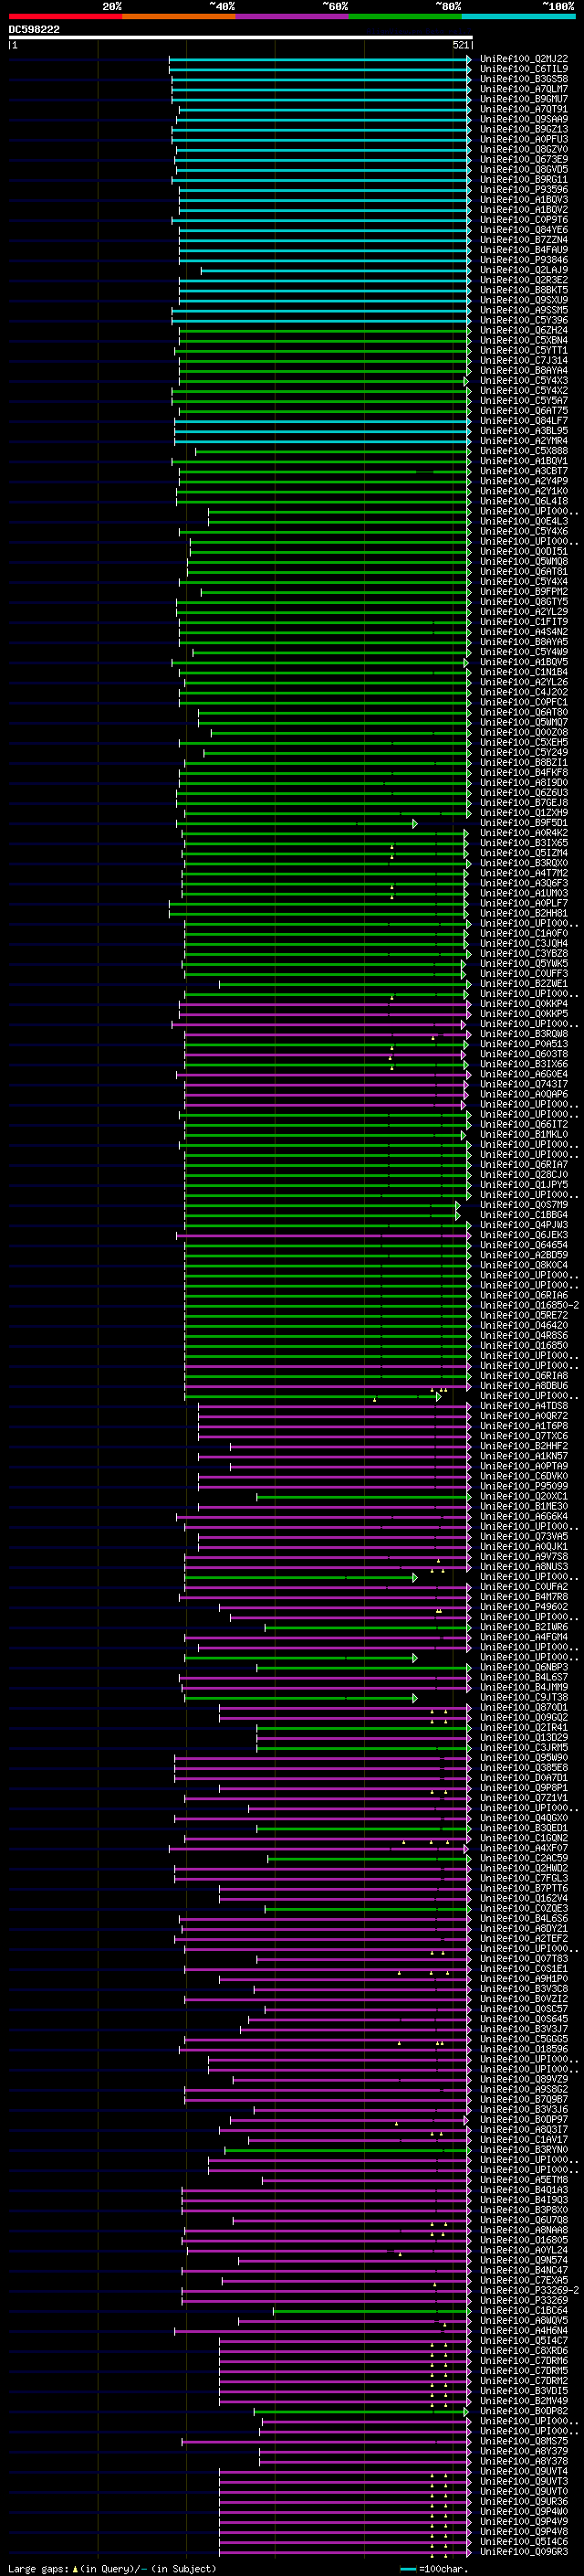The image size is (584, 2576).
Task: Click hit label UniRef100_B7GEJ8
Action: (524, 803)
